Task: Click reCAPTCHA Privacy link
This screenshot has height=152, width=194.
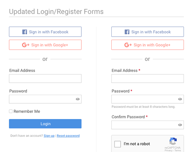Action: [168, 150]
